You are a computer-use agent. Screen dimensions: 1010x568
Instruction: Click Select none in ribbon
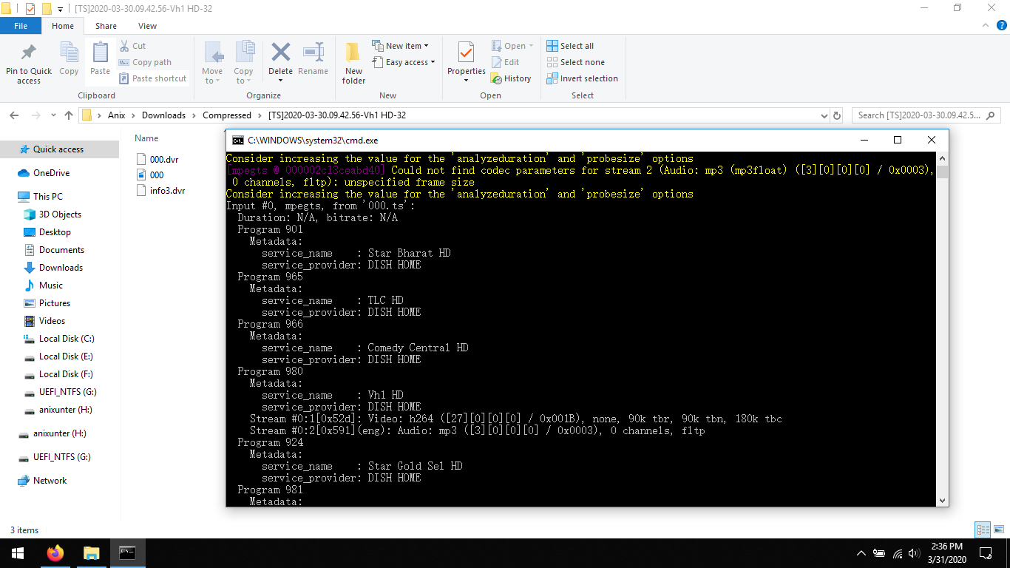coord(575,62)
